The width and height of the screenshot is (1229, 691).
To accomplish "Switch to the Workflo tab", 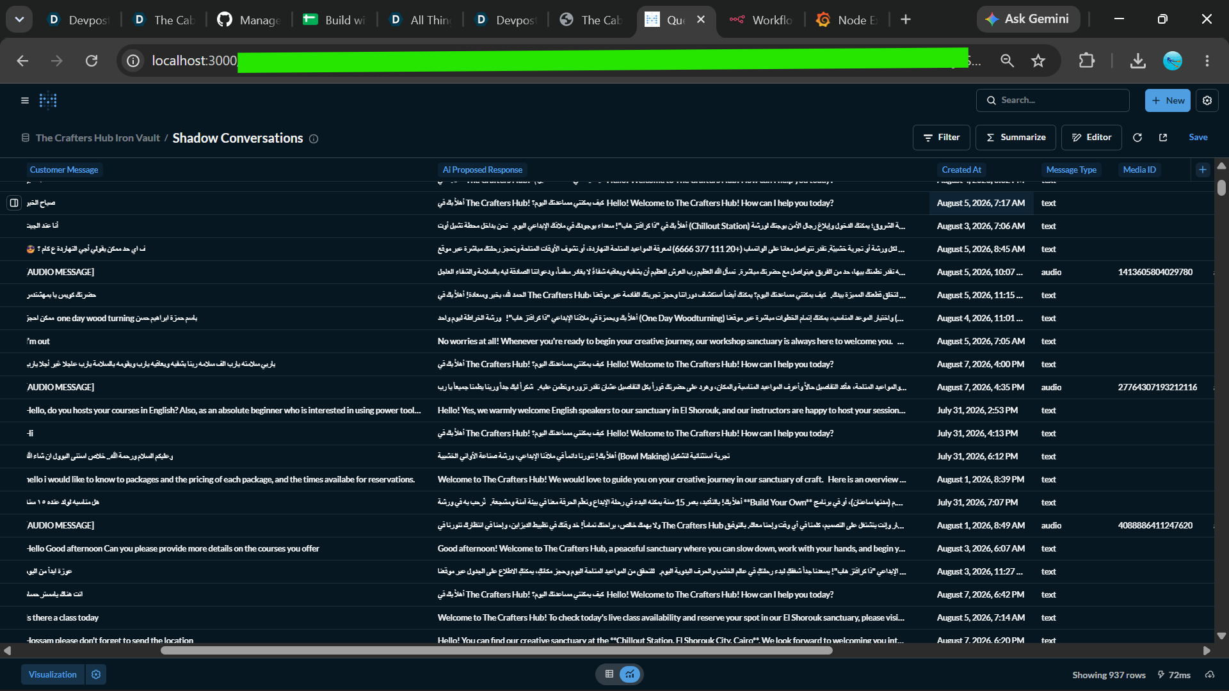I will (x=762, y=20).
